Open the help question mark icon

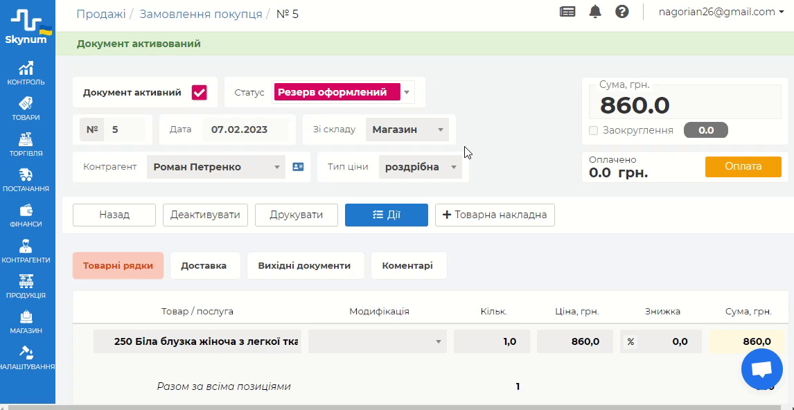point(622,12)
